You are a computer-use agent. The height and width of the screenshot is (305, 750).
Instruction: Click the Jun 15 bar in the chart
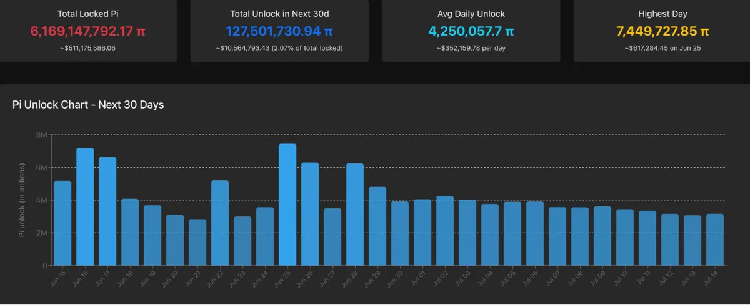62,223
